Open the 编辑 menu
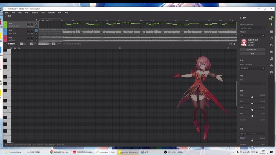 [13, 13]
